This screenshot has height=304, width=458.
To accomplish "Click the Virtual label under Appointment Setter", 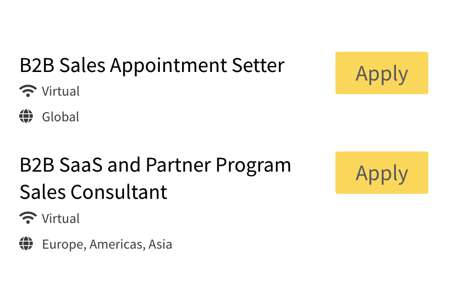I will coord(61,92).
